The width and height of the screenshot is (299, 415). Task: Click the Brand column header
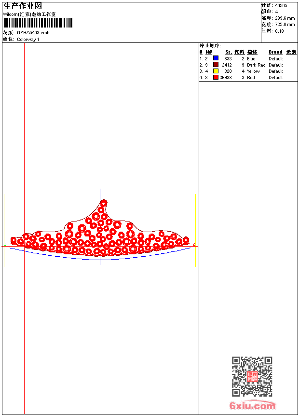point(275,52)
